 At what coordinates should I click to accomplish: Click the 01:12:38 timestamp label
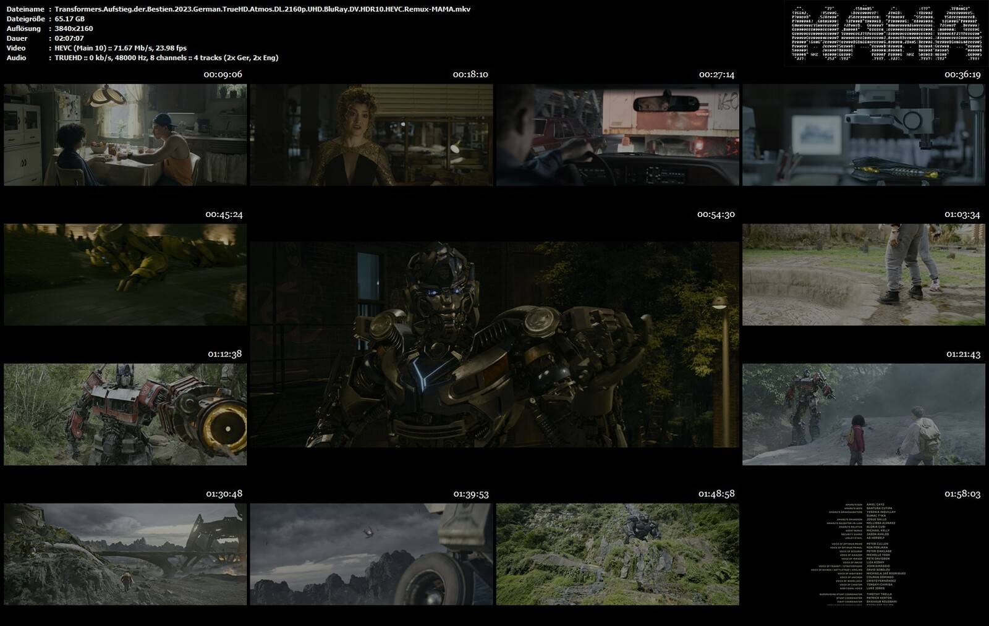tap(225, 354)
